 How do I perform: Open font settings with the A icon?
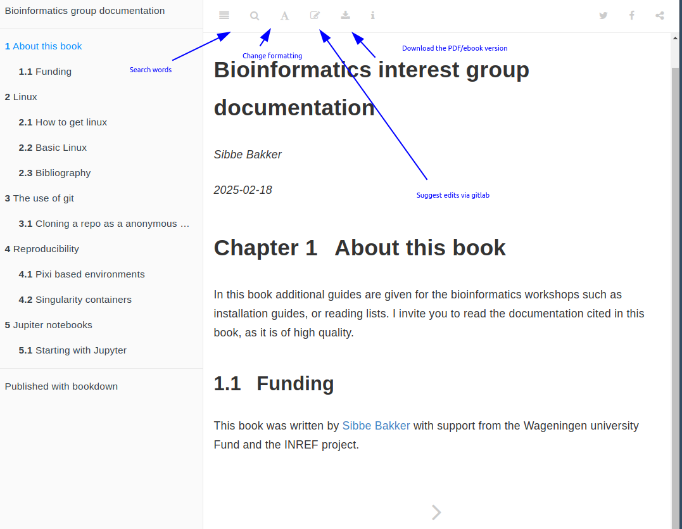coord(285,16)
